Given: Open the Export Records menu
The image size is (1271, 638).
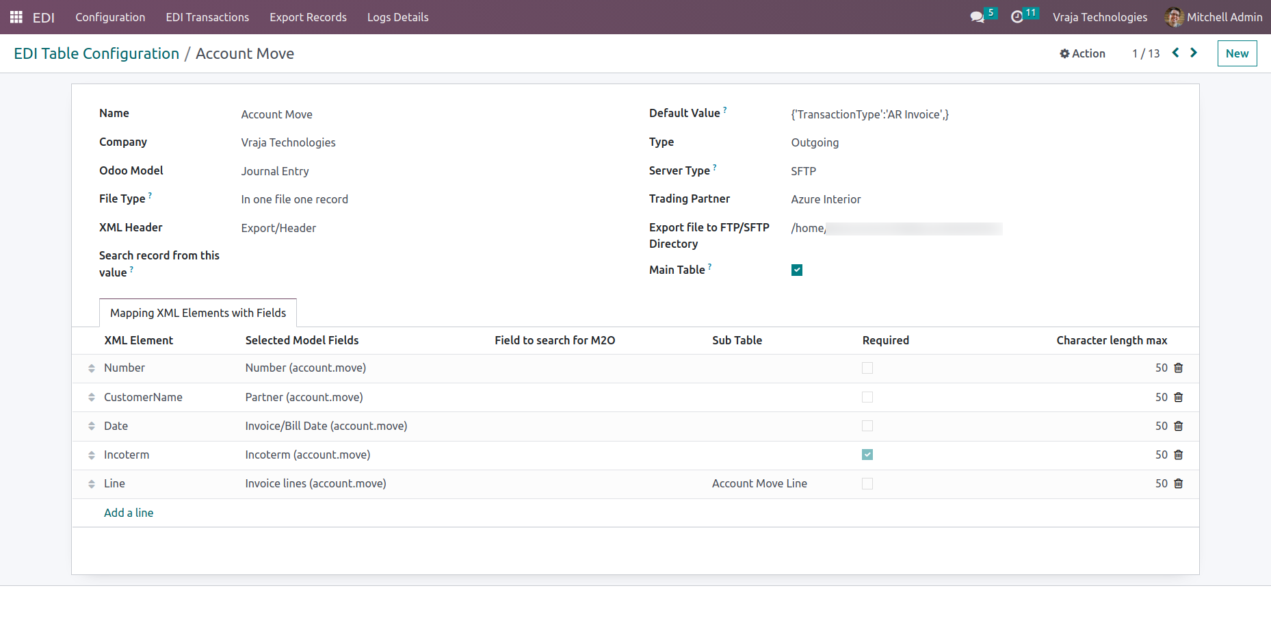Looking at the screenshot, I should (x=308, y=17).
